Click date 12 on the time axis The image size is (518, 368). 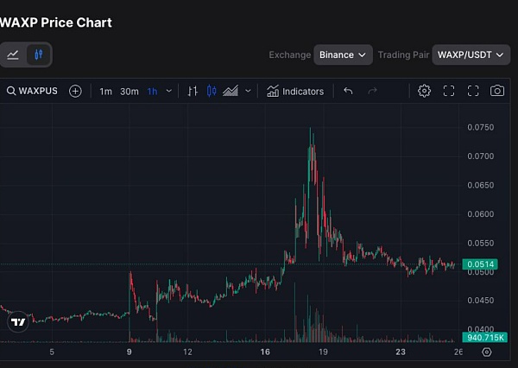[187, 352]
